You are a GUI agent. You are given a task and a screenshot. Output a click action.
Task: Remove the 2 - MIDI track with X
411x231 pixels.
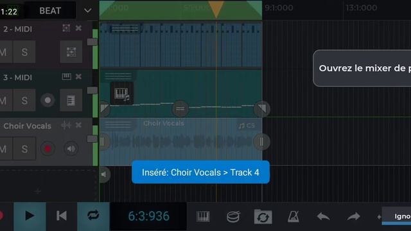[78, 28]
